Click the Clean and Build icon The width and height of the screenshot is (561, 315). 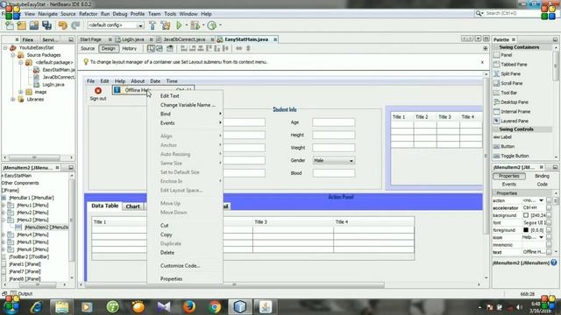click(166, 25)
